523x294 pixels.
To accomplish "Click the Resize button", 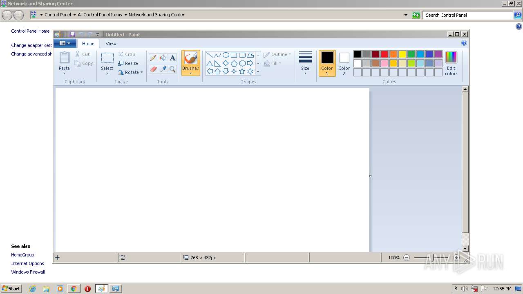I will tap(128, 63).
